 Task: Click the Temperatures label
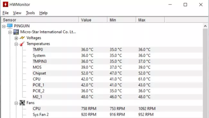tap(38, 44)
